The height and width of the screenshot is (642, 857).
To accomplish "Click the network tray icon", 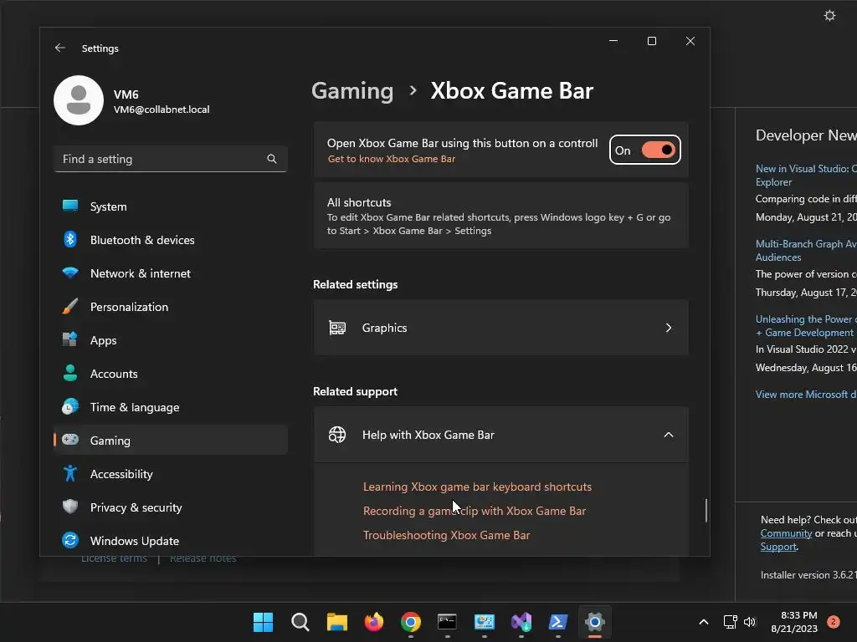I will click(x=730, y=622).
